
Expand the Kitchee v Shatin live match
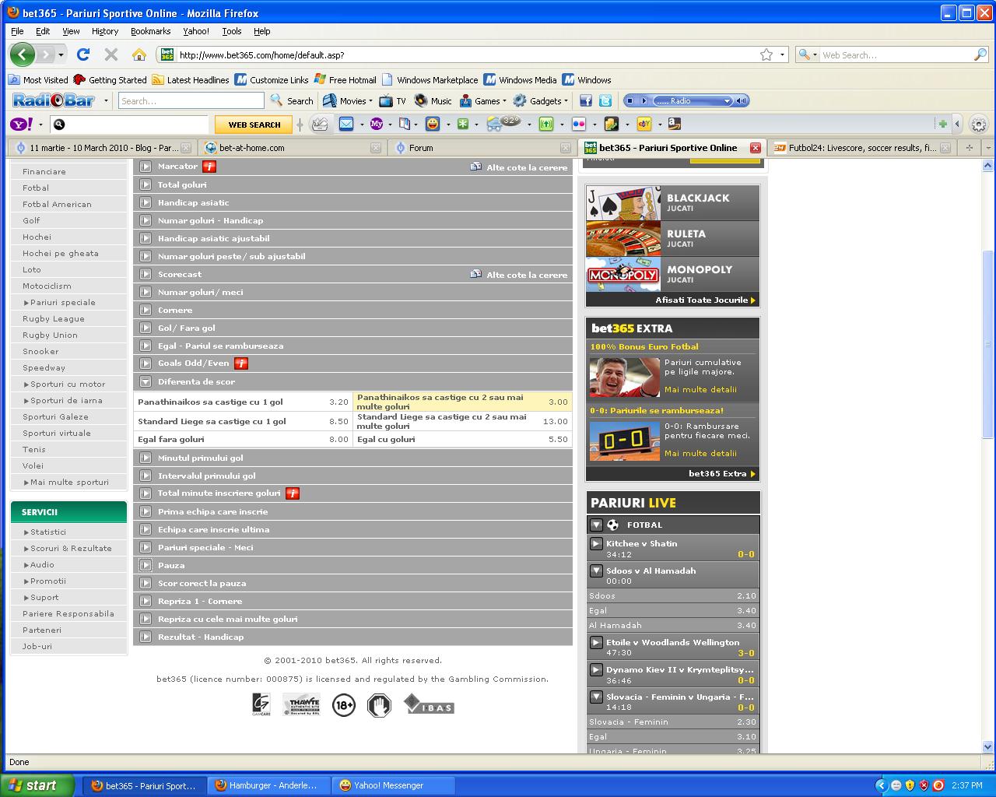[596, 543]
